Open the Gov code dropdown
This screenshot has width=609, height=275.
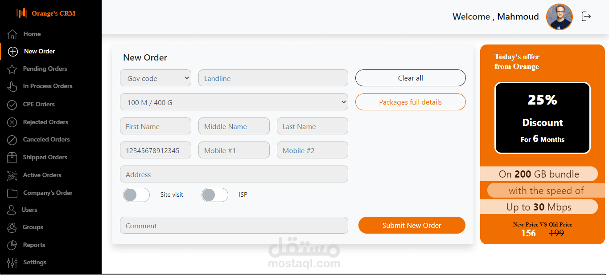pyautogui.click(x=156, y=78)
